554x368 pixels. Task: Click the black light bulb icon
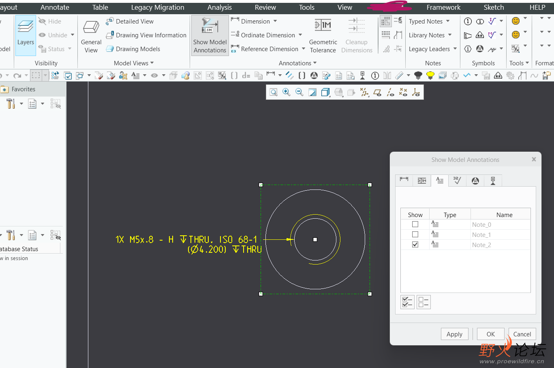click(x=418, y=75)
